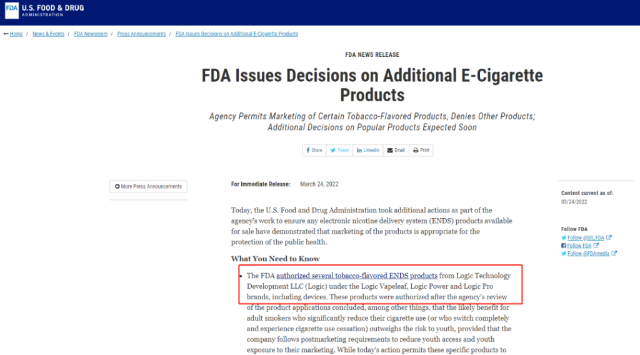Screen dimensions: 640x355
Task: Share the article on LinkedIn
Action: pos(367,150)
